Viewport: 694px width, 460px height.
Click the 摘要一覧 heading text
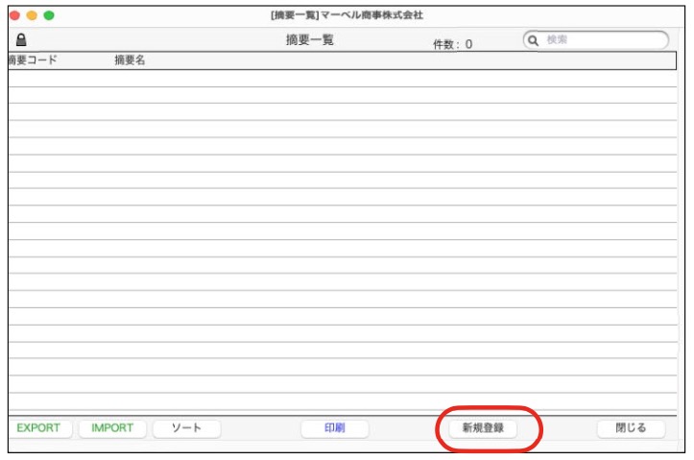click(x=309, y=40)
